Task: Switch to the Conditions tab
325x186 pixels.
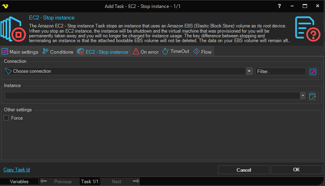Action: pos(58,52)
